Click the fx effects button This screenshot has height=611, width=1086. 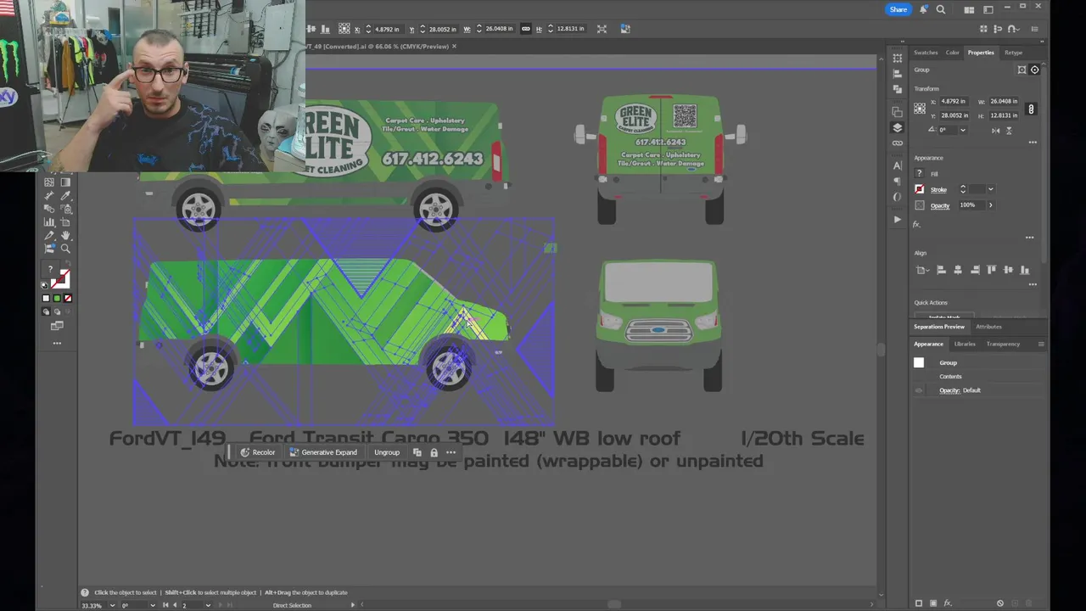click(x=916, y=224)
